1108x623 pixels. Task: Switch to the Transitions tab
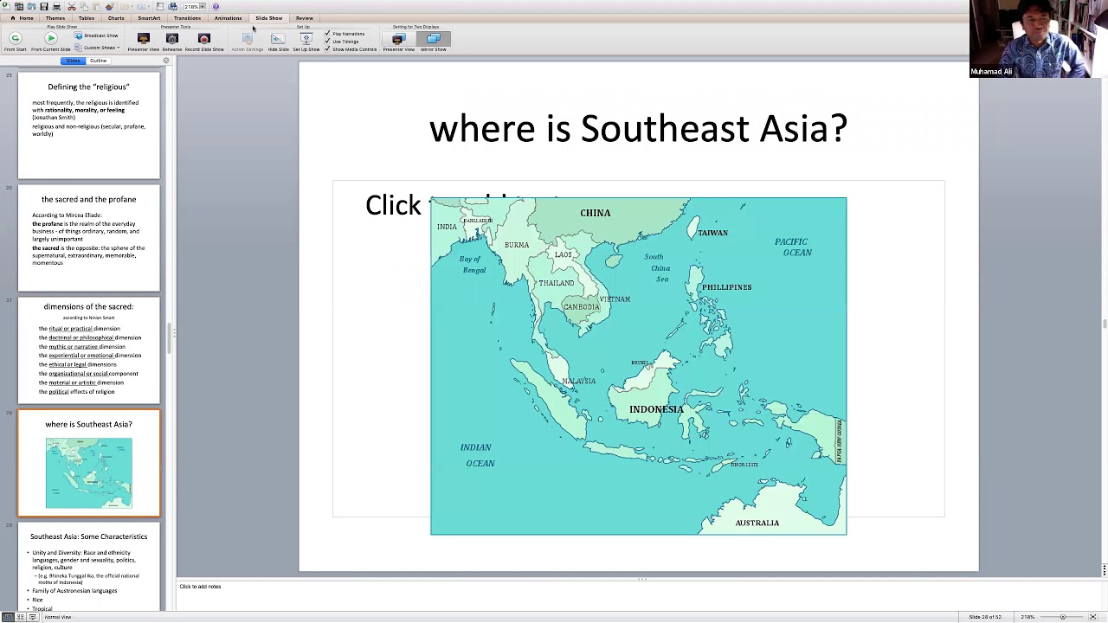coord(187,18)
